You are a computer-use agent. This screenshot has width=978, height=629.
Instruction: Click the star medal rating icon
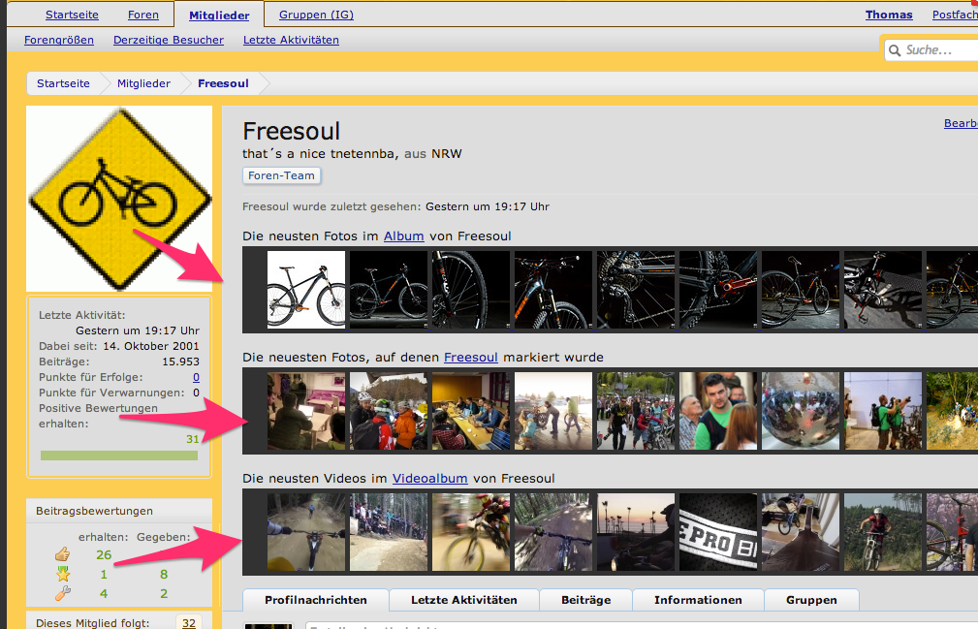click(x=63, y=574)
